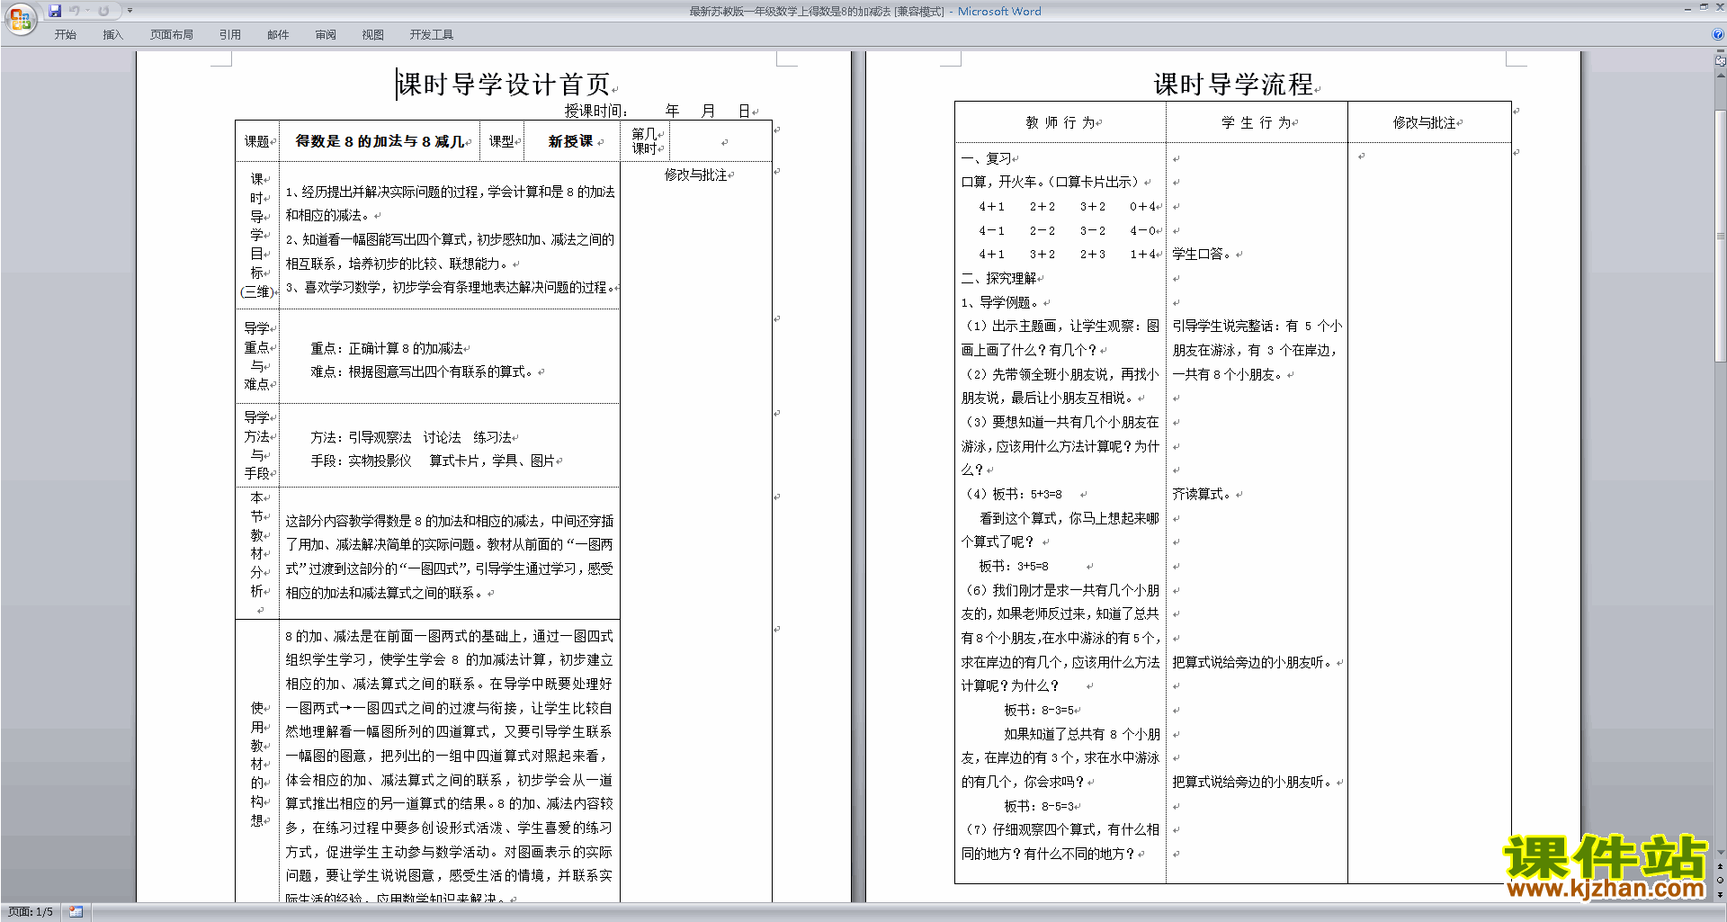Click the 第几课时 label cell
This screenshot has width=1727, height=922.
click(644, 141)
